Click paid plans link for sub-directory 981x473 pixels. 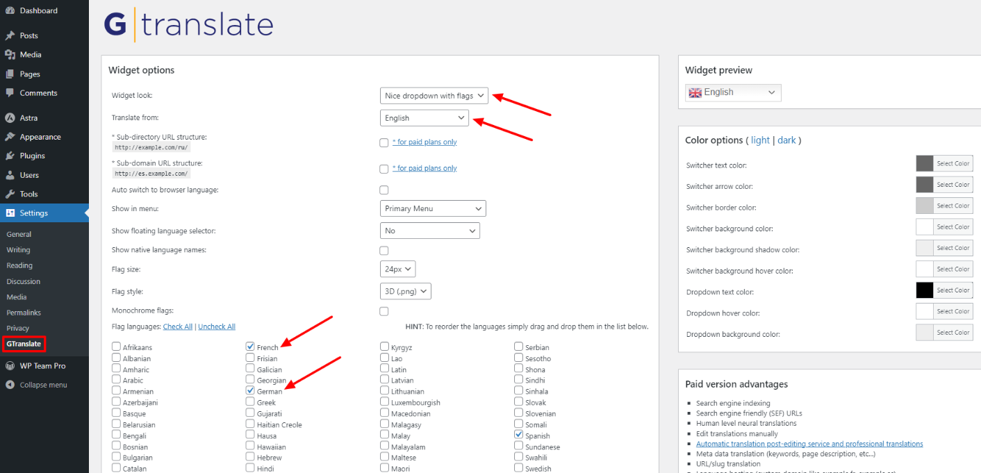click(x=424, y=142)
